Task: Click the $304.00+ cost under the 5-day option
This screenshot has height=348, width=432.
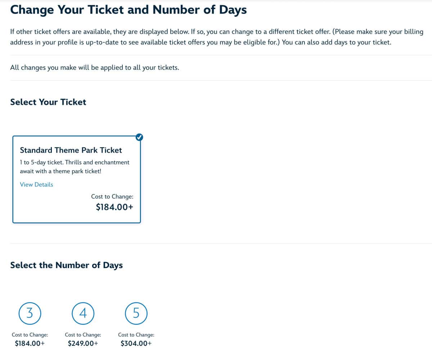Action: [x=136, y=343]
